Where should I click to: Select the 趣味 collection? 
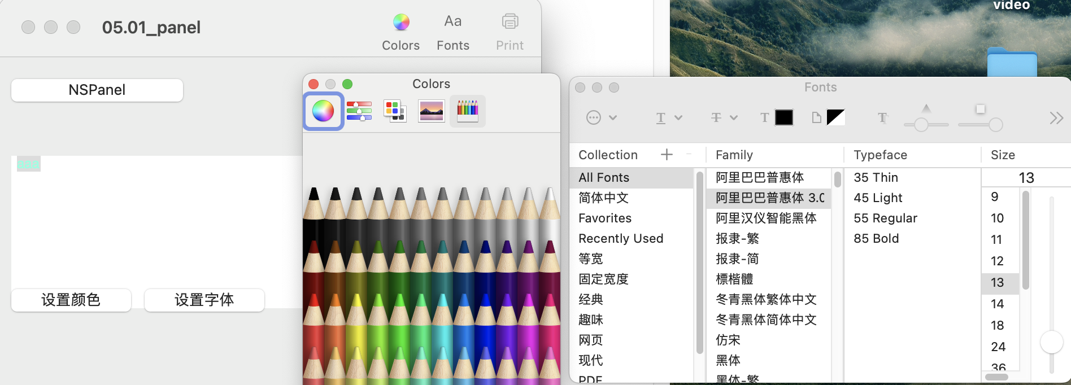[632, 320]
